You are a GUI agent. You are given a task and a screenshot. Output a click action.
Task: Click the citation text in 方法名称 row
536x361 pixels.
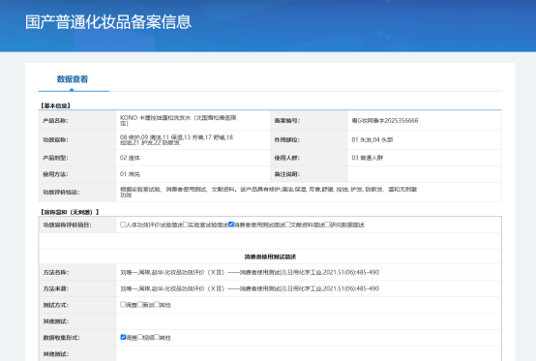250,273
